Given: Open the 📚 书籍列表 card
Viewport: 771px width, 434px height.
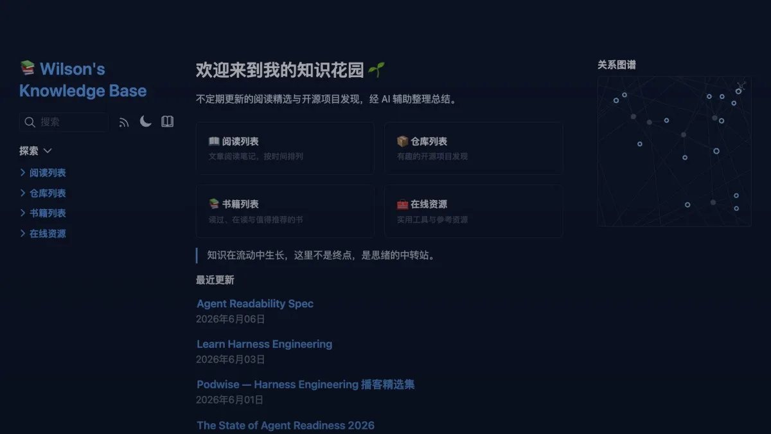Looking at the screenshot, I should click(285, 211).
